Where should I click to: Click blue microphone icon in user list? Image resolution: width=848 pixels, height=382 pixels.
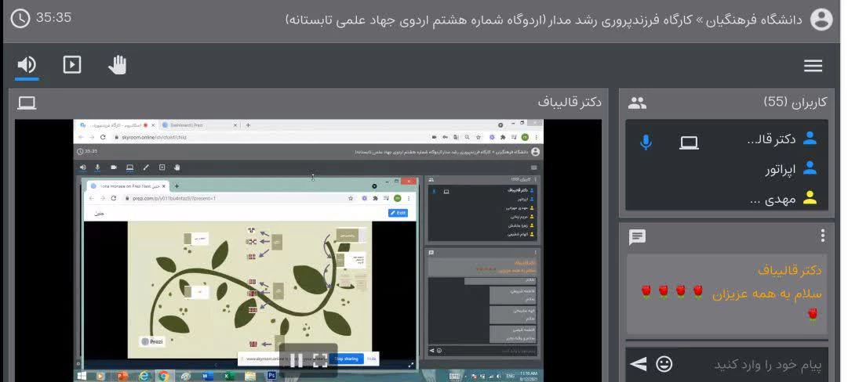[x=646, y=141]
